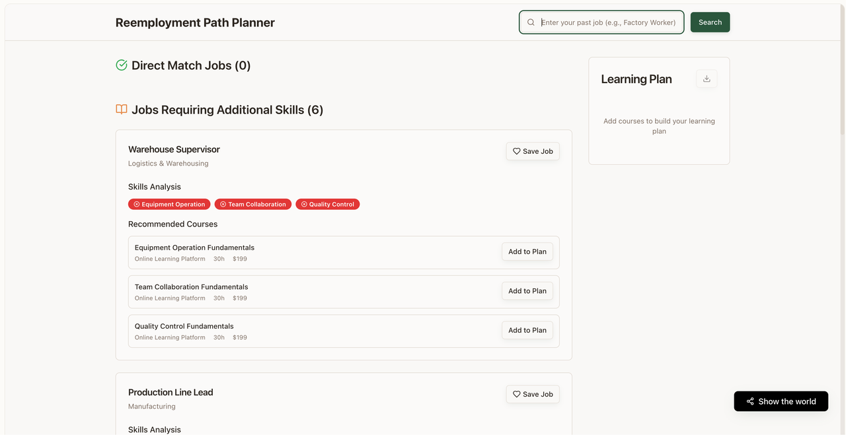This screenshot has height=435, width=846.
Task: Click the Equipment Operation skill tag
Action: click(169, 205)
